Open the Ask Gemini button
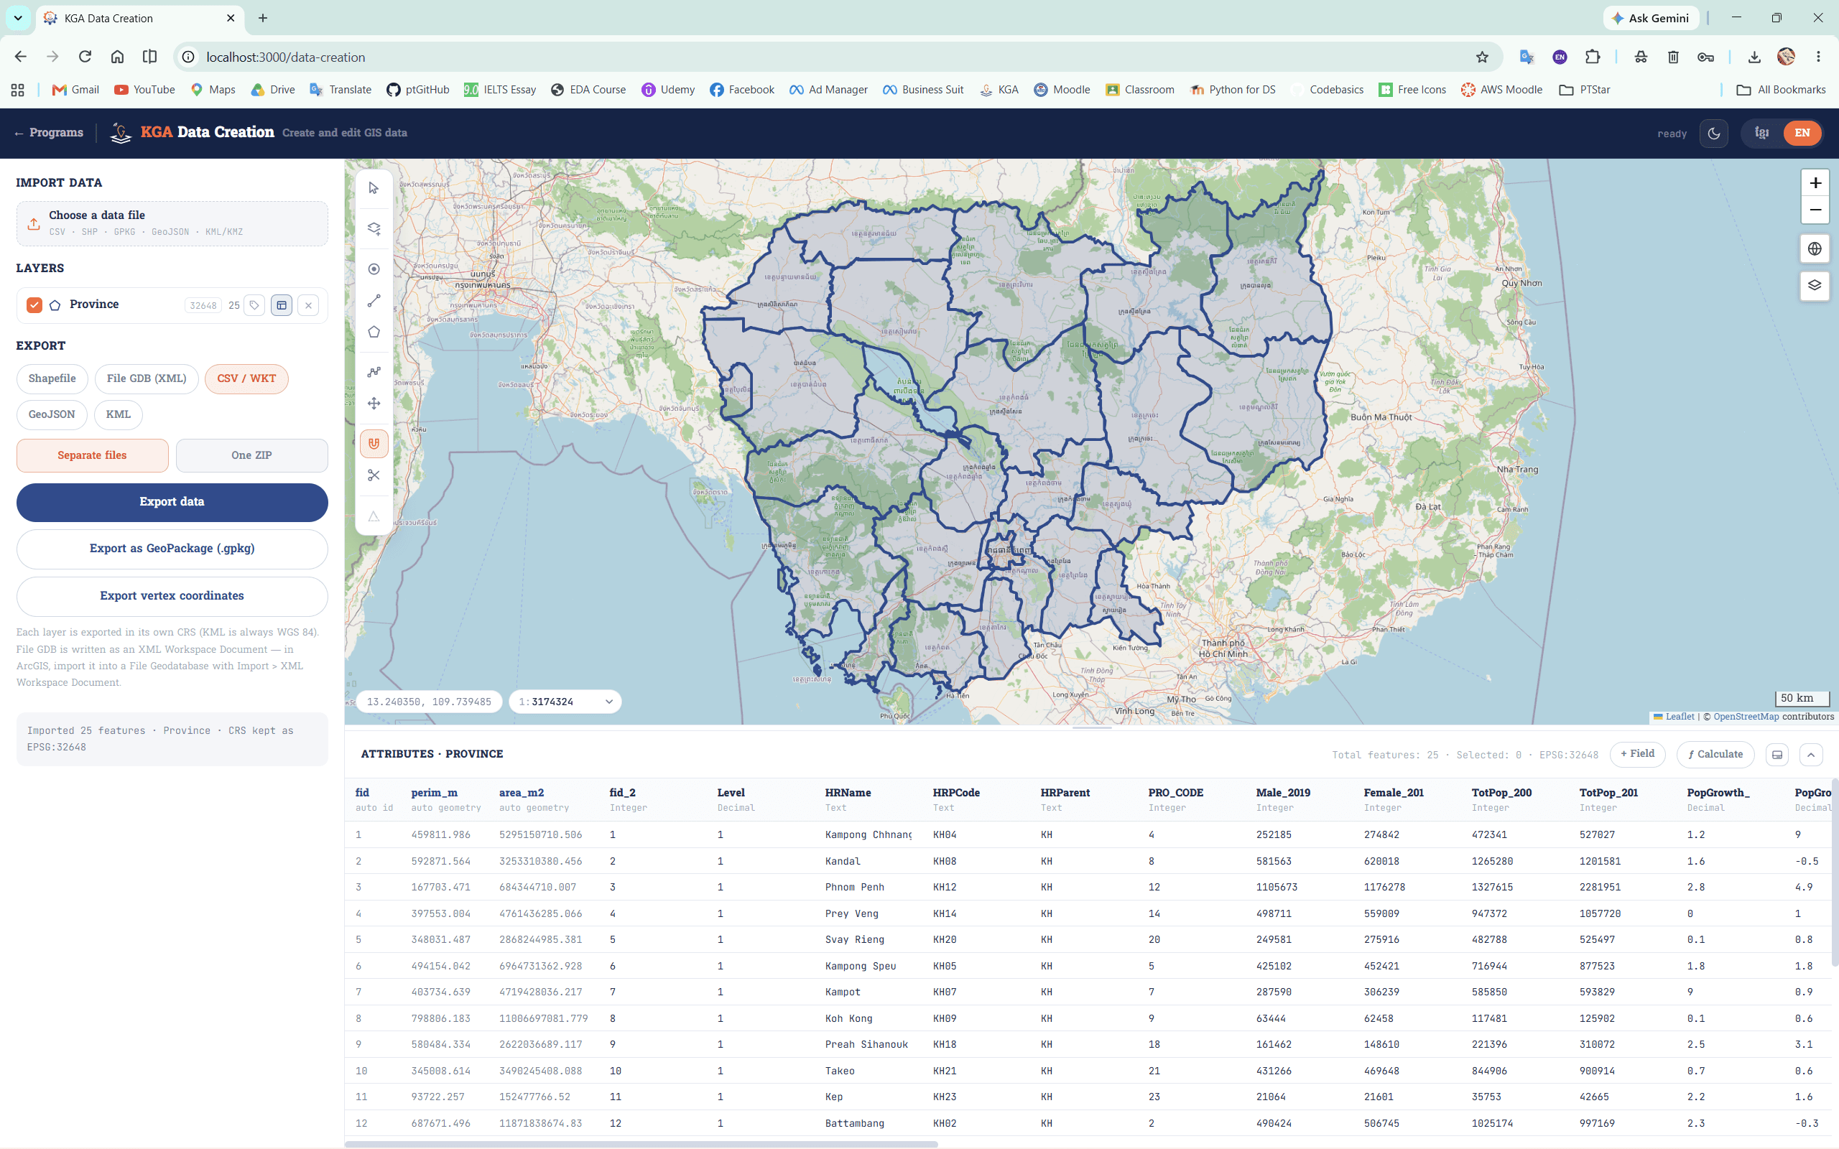 pyautogui.click(x=1651, y=18)
